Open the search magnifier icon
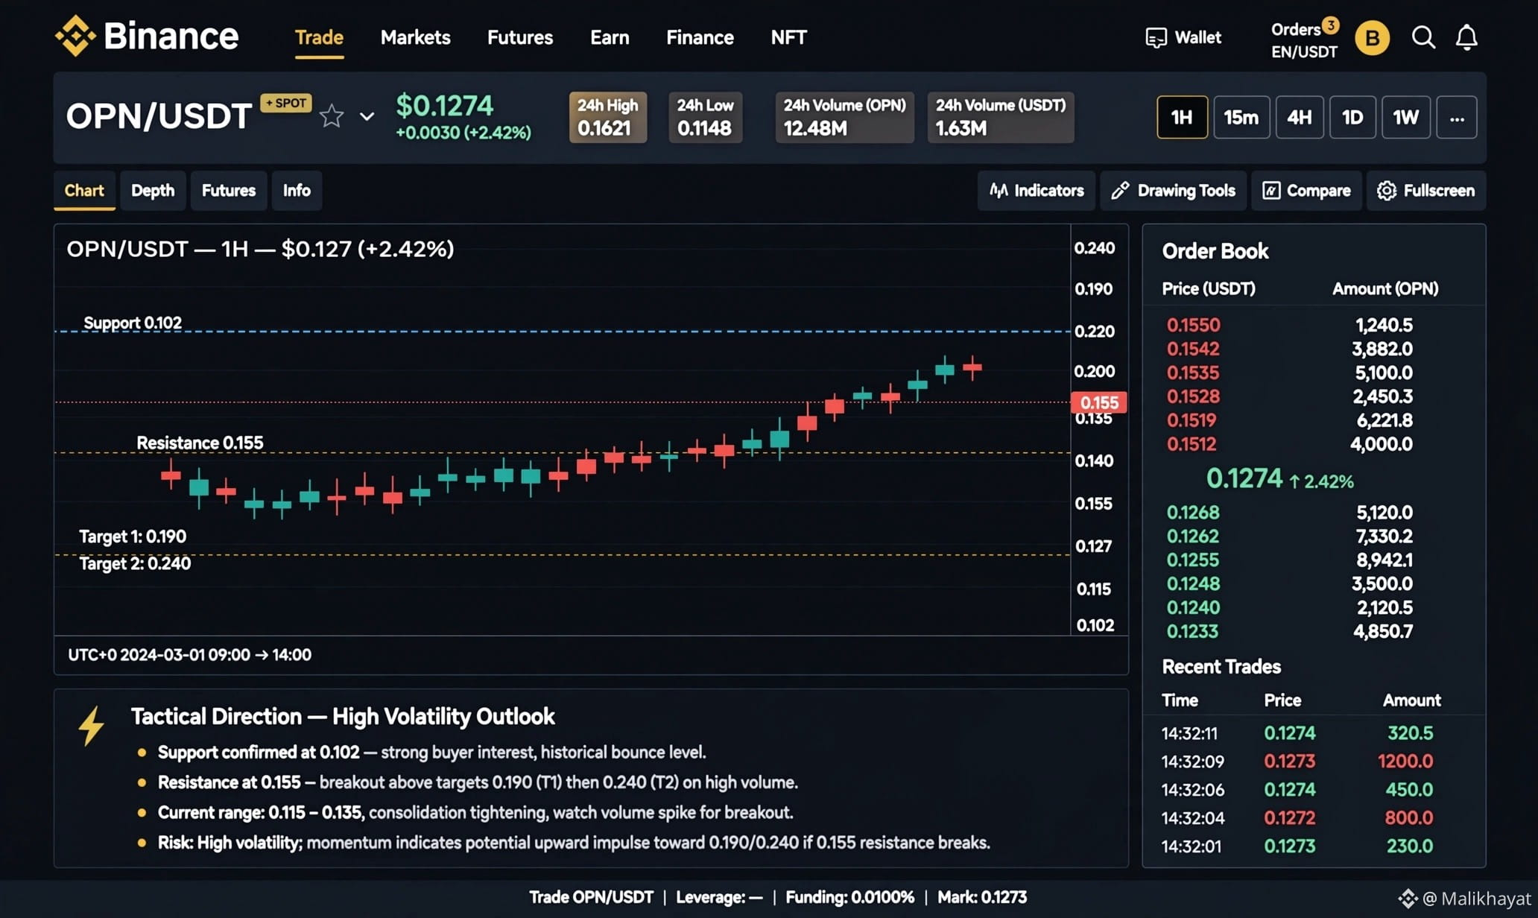 click(x=1423, y=37)
